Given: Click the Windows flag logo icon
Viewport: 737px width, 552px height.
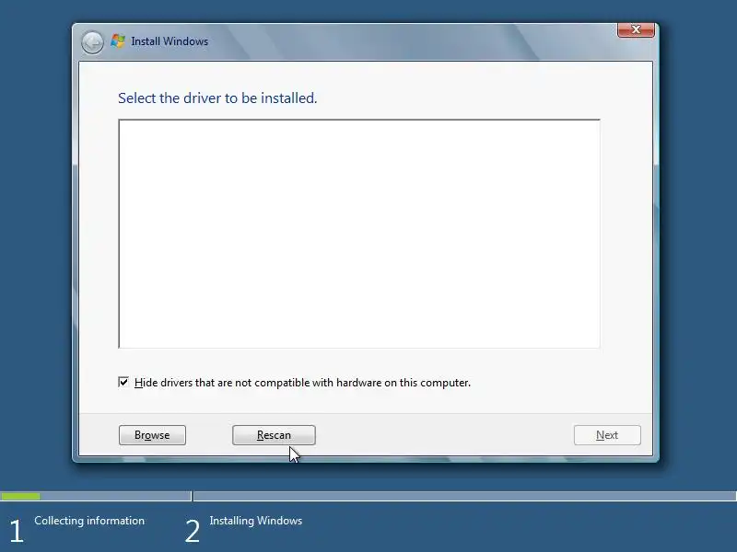Looking at the screenshot, I should pos(118,40).
